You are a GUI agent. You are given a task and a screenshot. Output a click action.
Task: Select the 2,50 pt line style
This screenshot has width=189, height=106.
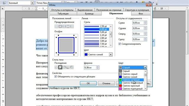[x=97, y=26]
